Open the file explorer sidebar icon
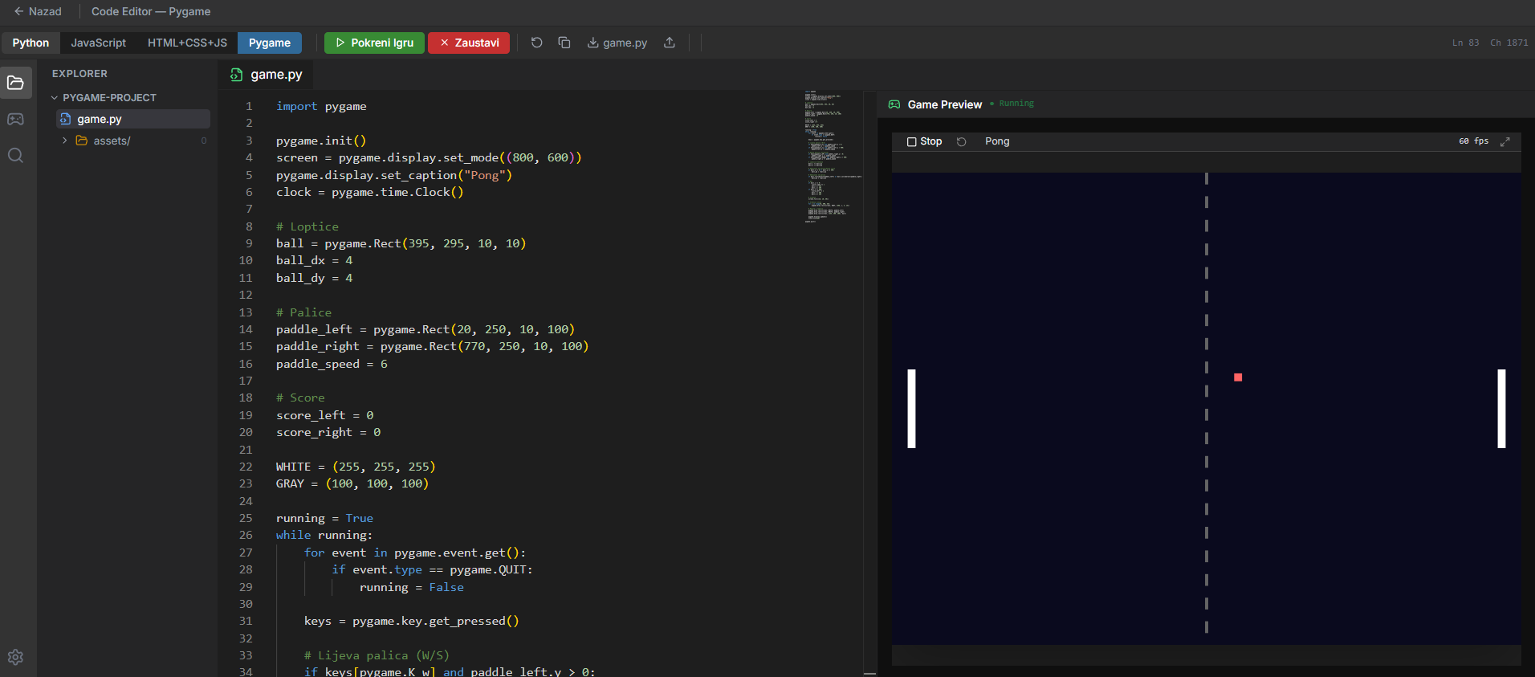The image size is (1535, 677). click(x=15, y=83)
